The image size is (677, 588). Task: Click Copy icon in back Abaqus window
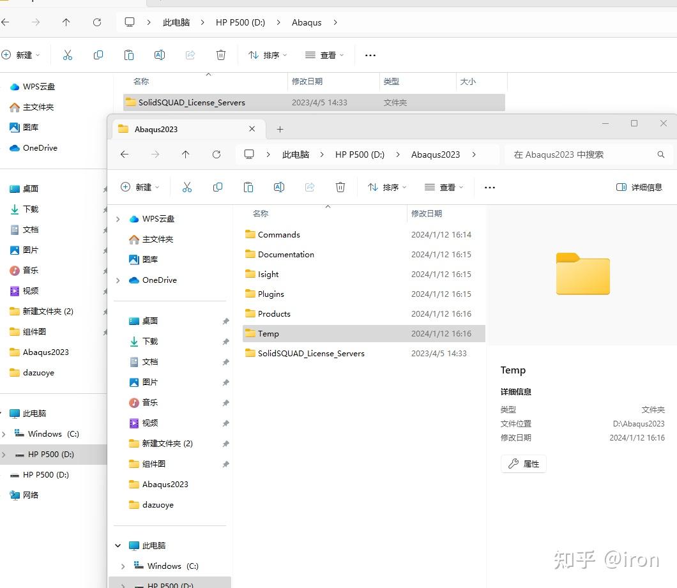[98, 55]
